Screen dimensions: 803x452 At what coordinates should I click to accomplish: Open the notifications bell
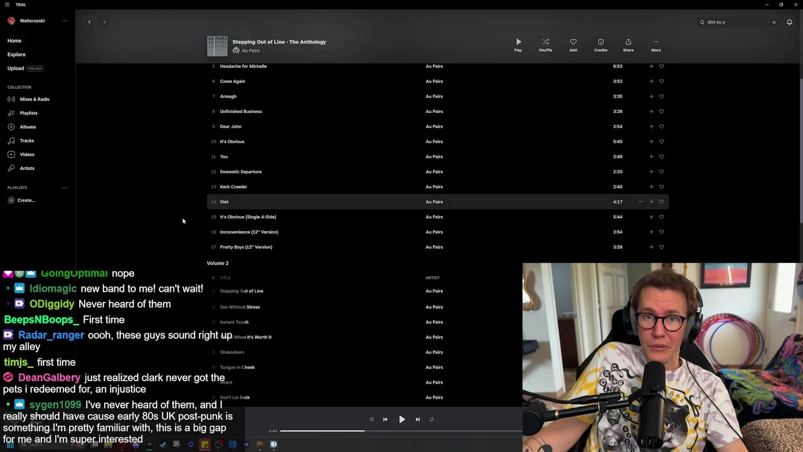coord(789,22)
